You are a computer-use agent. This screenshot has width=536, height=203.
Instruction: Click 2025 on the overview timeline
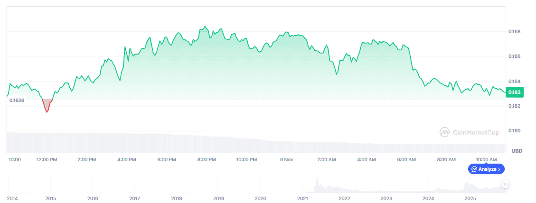[470, 198]
